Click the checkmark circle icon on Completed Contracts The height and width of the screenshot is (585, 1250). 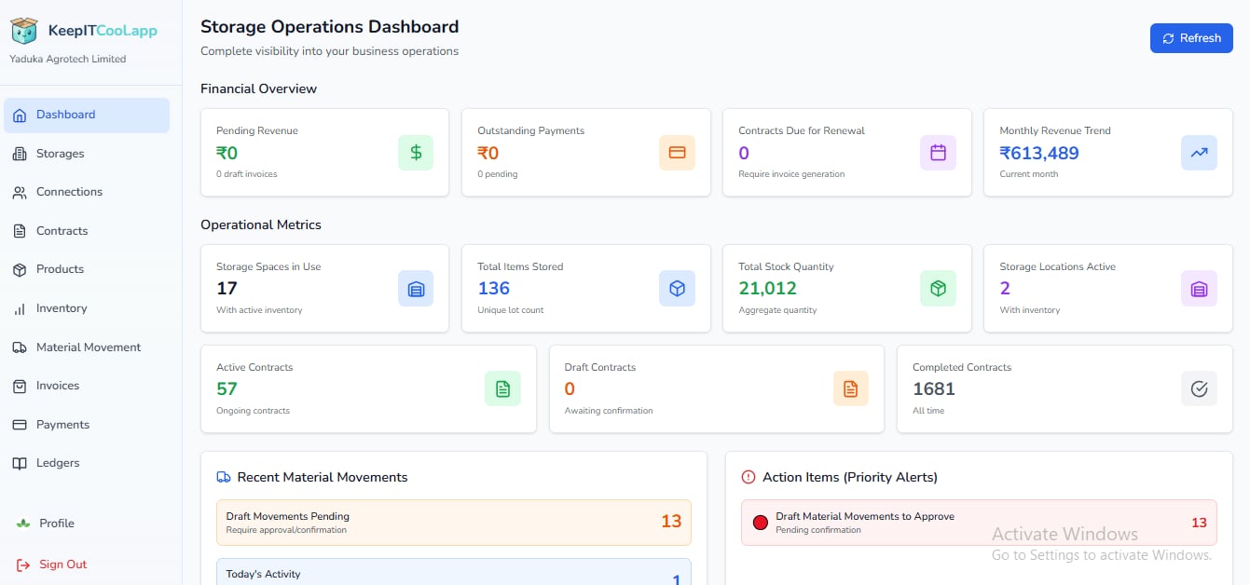1199,389
